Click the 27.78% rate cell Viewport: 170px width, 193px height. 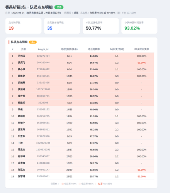(94, 83)
